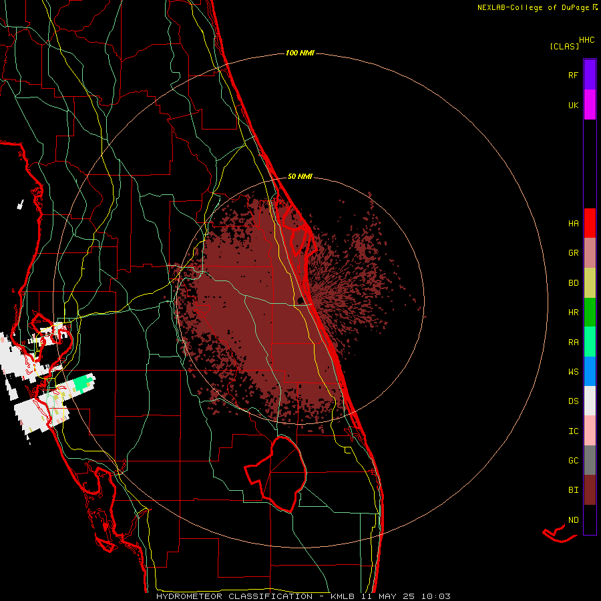Select the GR pink-brown legend swatch
This screenshot has width=601, height=601.
coord(590,253)
